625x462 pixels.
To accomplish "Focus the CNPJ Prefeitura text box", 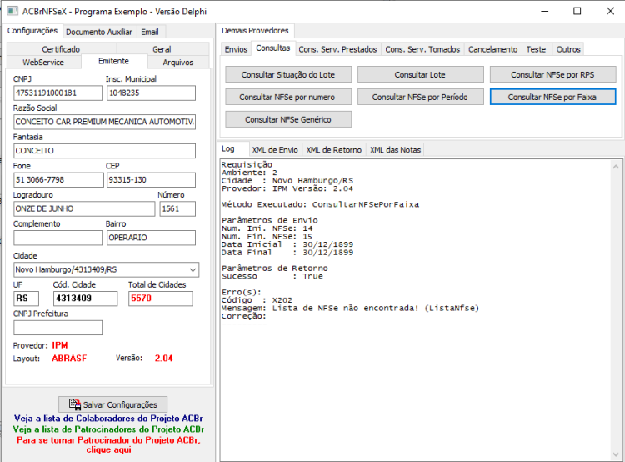I will click(57, 328).
